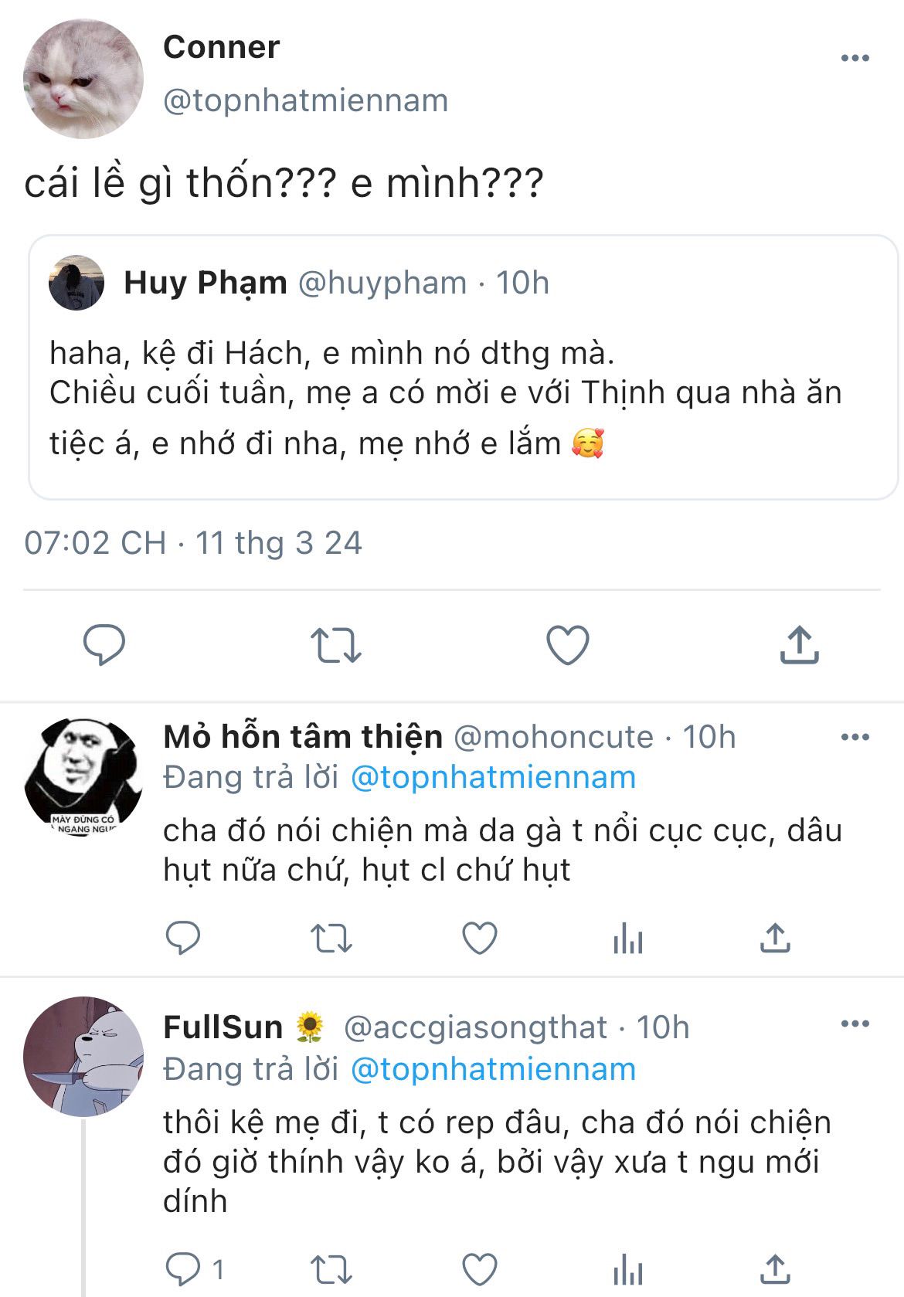
Task: Retweet Conner's main tweet
Action: tap(335, 645)
